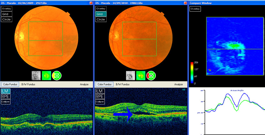Viewport: 265px width, 135px height.
Task: Toggle Grid overlay on the 2009 fundus
Action: point(6,14)
